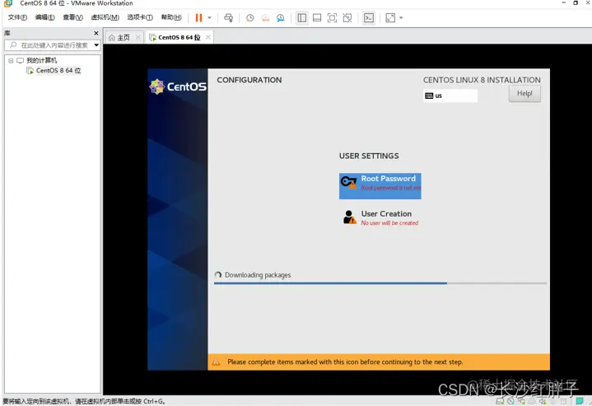Open the 选项卡(T) menu

140,17
